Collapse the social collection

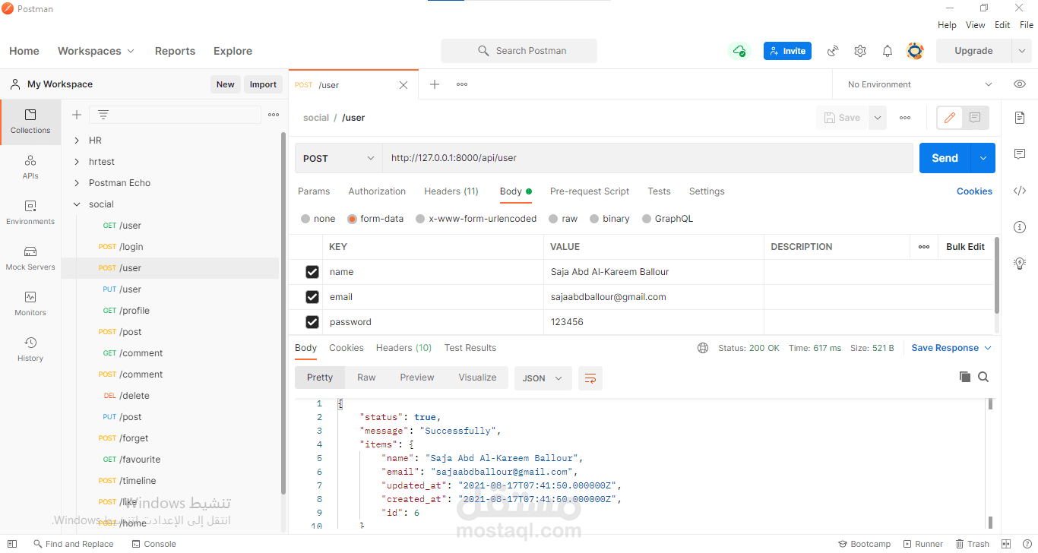(x=77, y=204)
